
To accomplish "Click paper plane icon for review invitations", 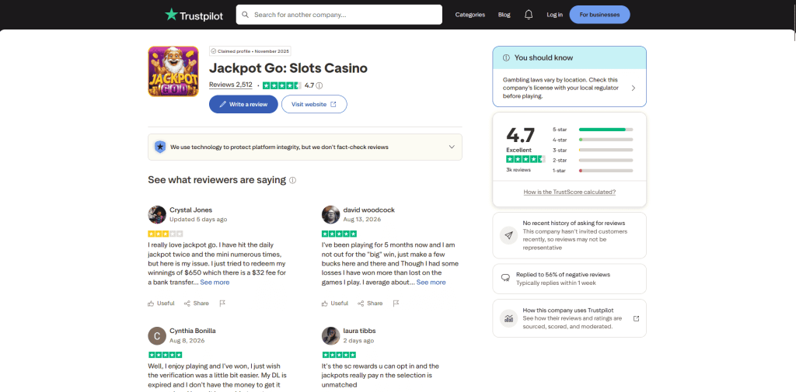I will click(508, 235).
